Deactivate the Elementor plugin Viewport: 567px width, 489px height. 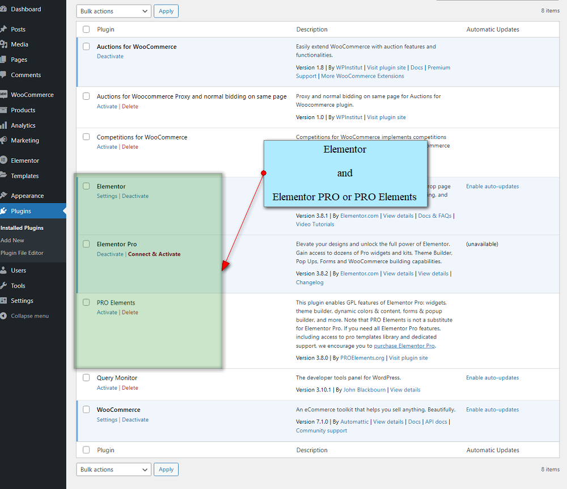pyautogui.click(x=136, y=196)
